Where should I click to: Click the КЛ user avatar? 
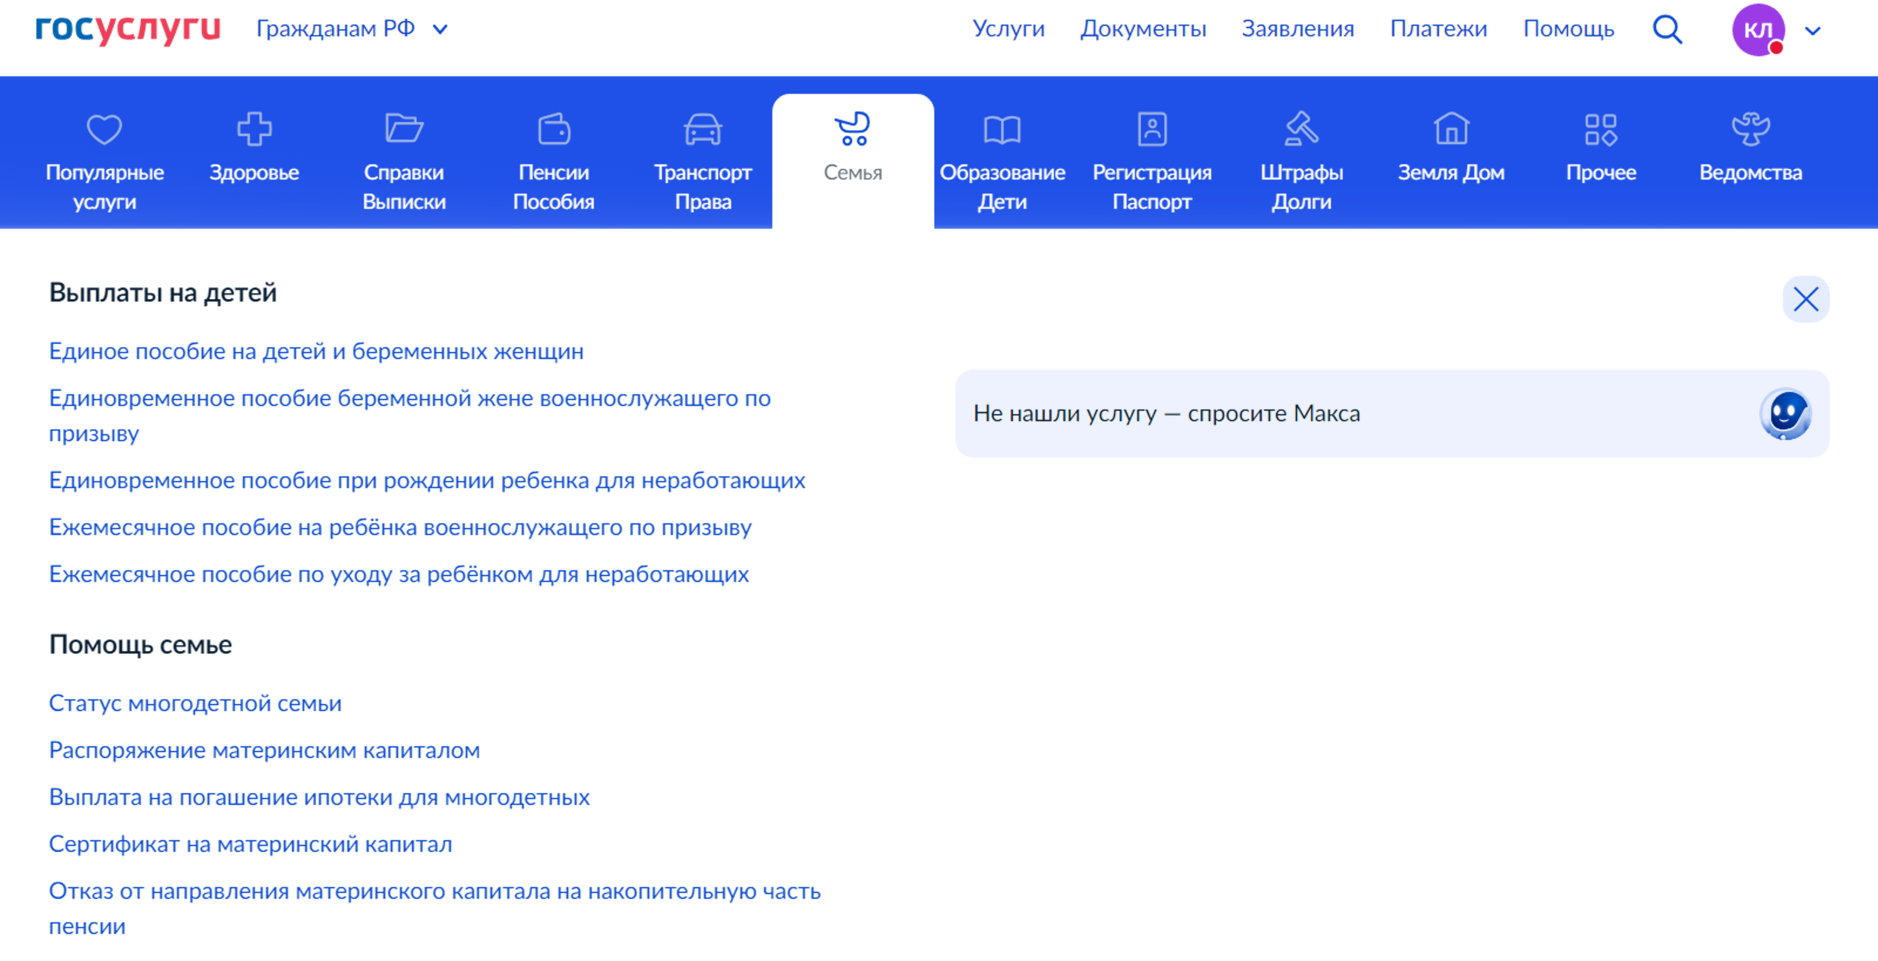point(1758,30)
